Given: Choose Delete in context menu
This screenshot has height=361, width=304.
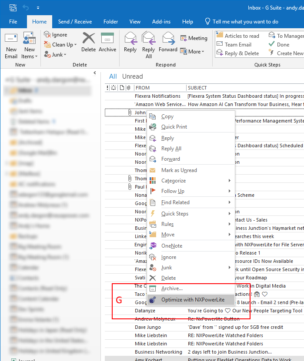Looking at the screenshot, I should [x=191, y=278].
